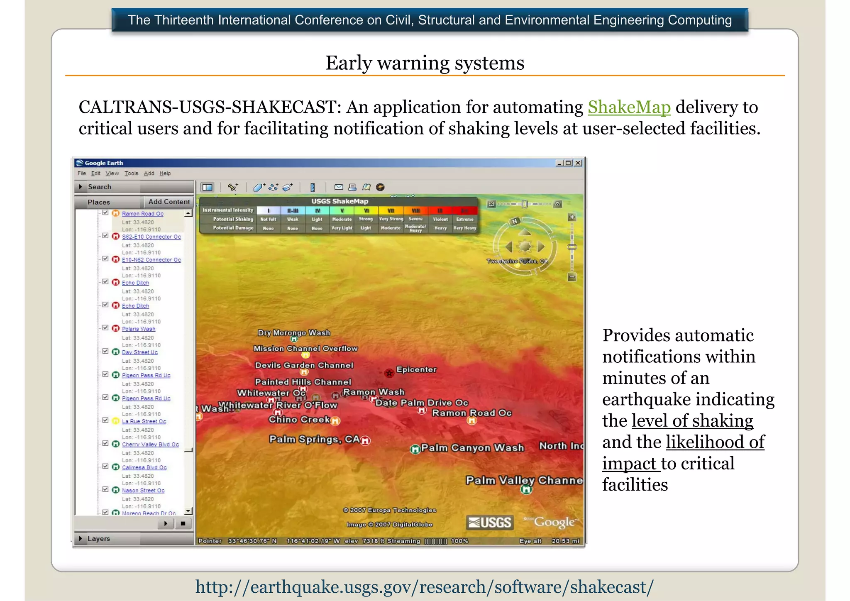
Task: Uncheck the Ramon Road Oc checkbox
Action: click(x=105, y=213)
